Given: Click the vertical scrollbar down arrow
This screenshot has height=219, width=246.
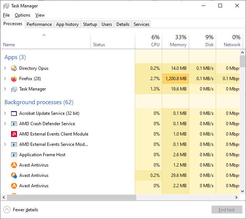Looking at the screenshot, I should [x=243, y=191].
